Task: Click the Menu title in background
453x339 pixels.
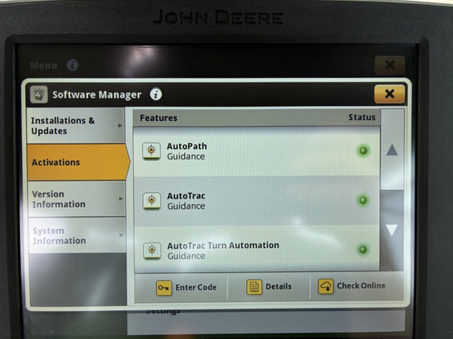Action: [x=43, y=65]
